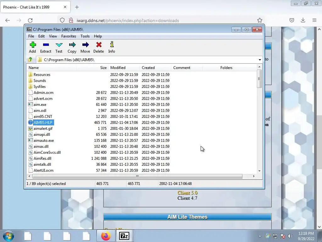Click the horizontal scrollbar in 7-Zip list
322x242 pixels.
pyautogui.click(x=137, y=176)
